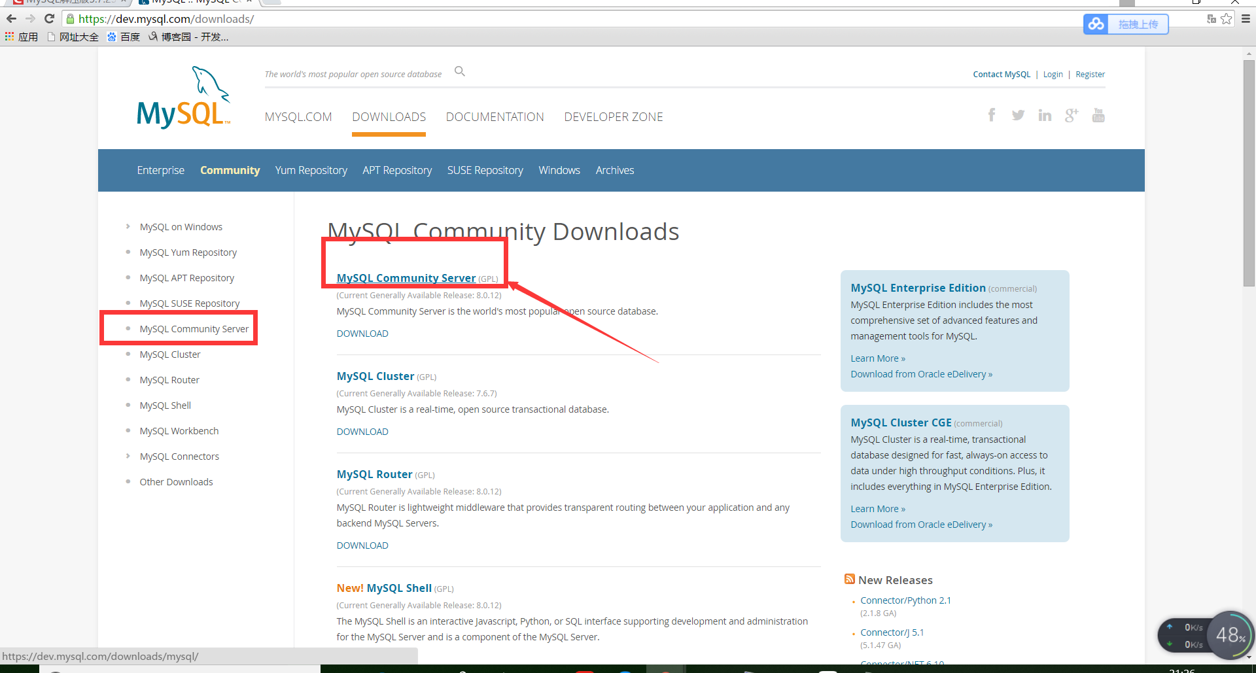This screenshot has height=673, width=1256.
Task: Select APT Repository in the blue submenu
Action: coord(398,170)
